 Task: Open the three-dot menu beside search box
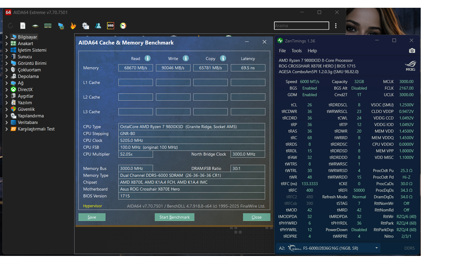(x=336, y=26)
